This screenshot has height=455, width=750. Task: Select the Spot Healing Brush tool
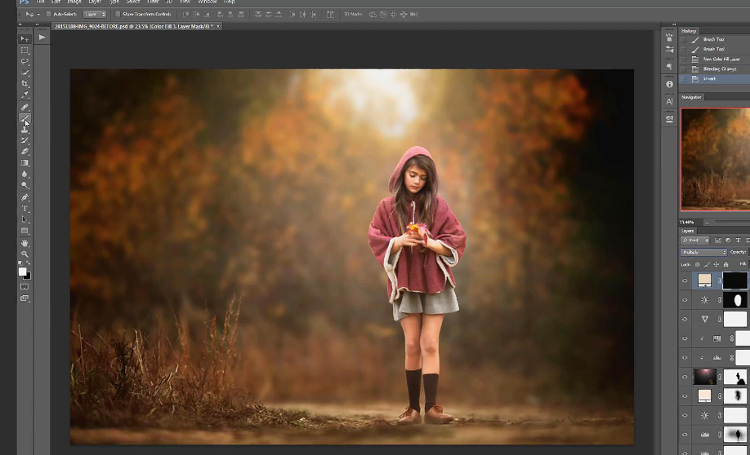[25, 107]
